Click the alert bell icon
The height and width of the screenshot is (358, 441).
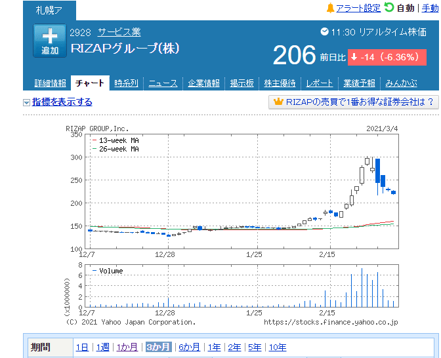330,8
